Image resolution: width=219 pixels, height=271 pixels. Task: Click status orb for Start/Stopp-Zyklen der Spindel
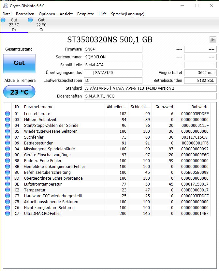pyautogui.click(x=7, y=125)
